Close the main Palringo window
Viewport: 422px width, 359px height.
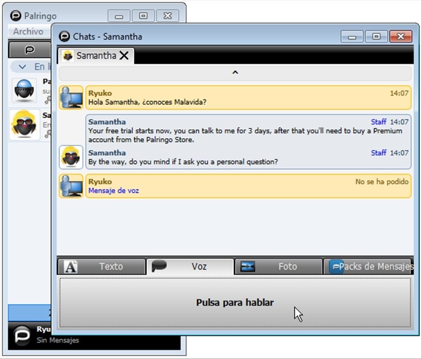[x=167, y=16]
